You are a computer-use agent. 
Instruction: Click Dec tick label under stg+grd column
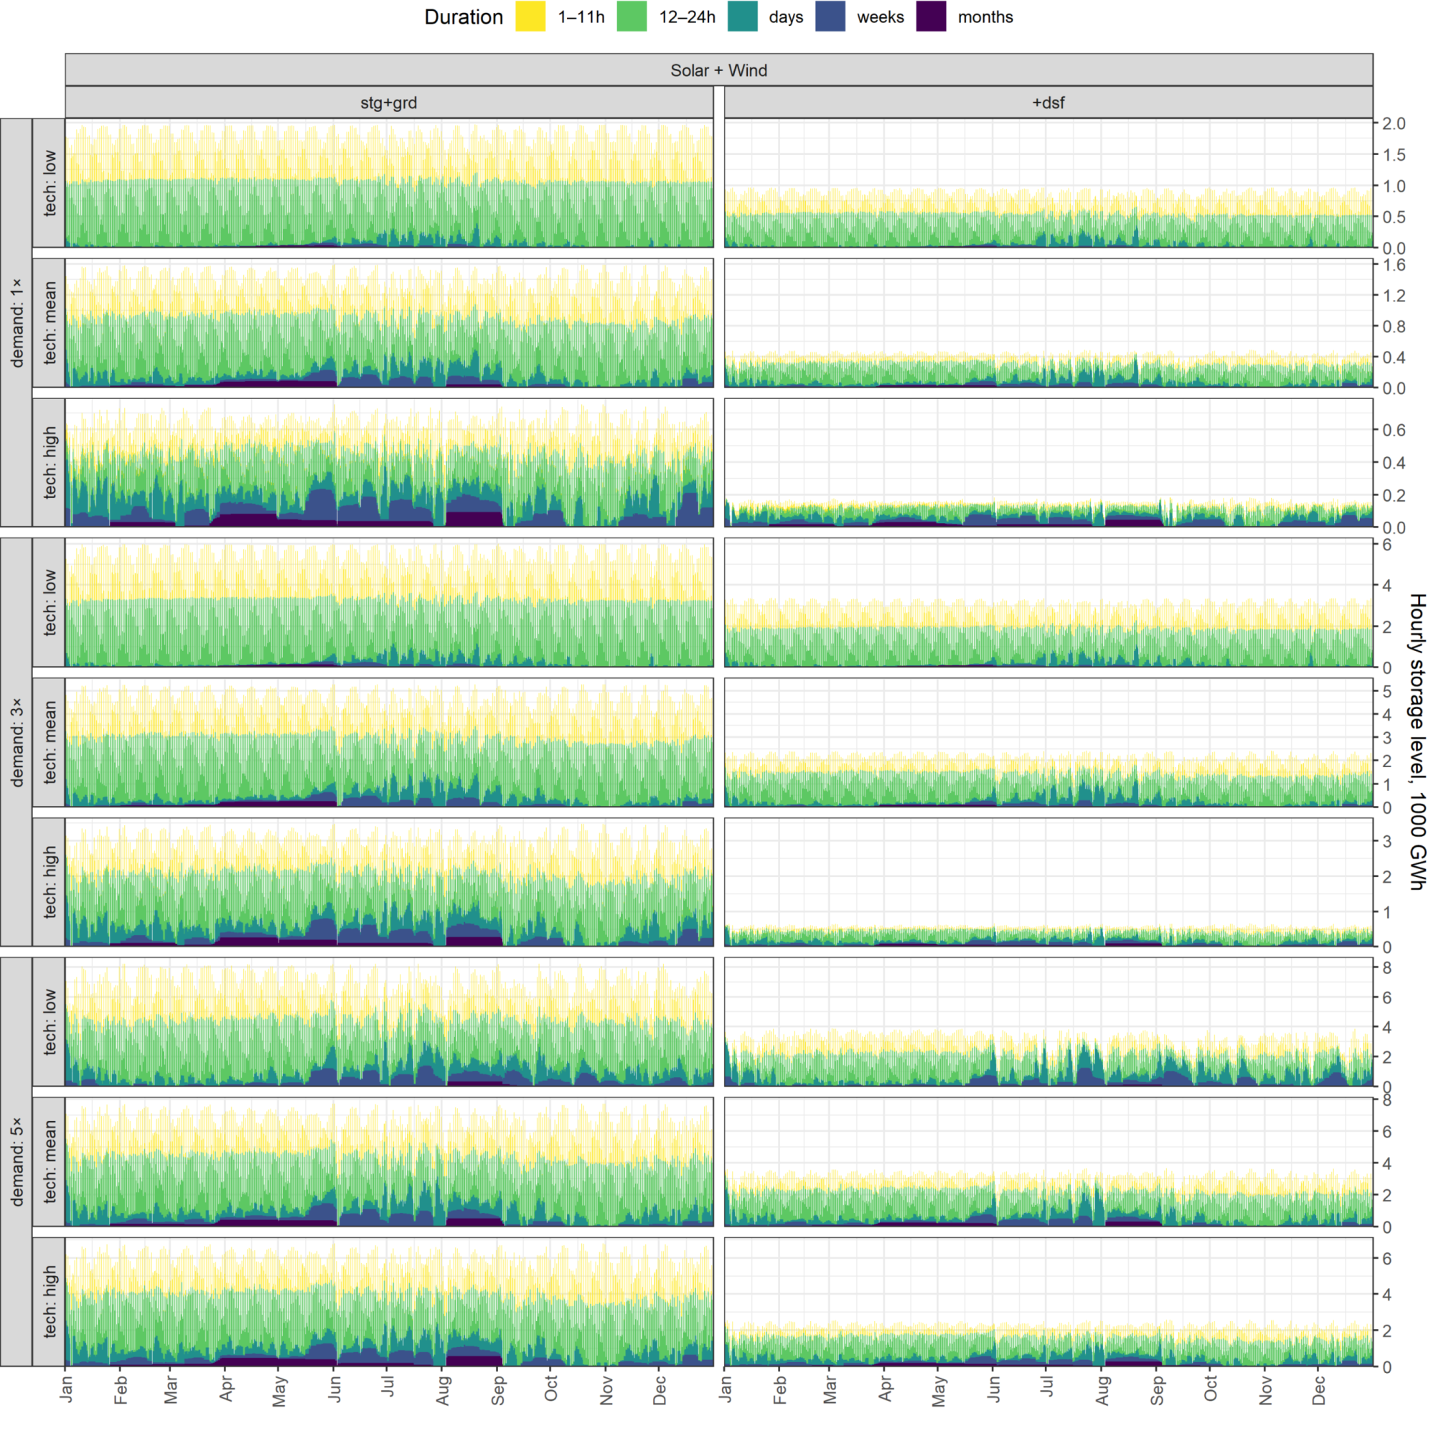660,1390
